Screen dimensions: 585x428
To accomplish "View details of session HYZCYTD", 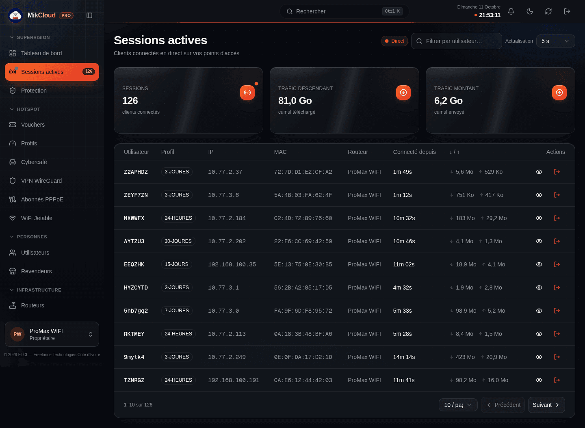I will [x=539, y=287].
